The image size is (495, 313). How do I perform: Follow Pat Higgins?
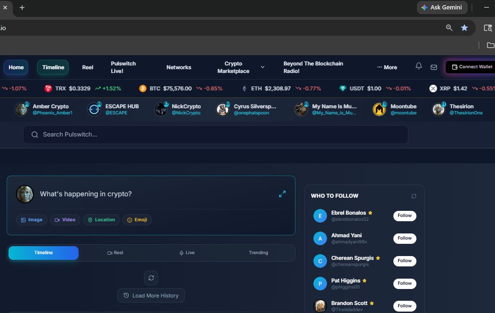pos(405,283)
